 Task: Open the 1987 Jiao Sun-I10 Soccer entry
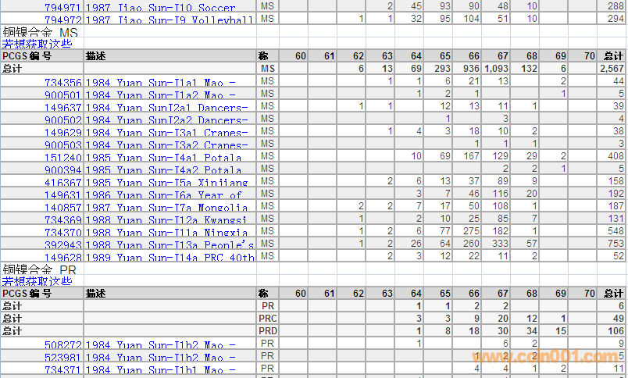point(159,7)
